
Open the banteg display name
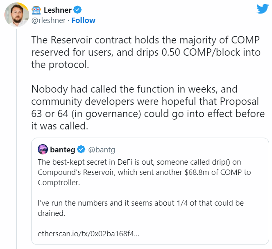click(x=63, y=149)
